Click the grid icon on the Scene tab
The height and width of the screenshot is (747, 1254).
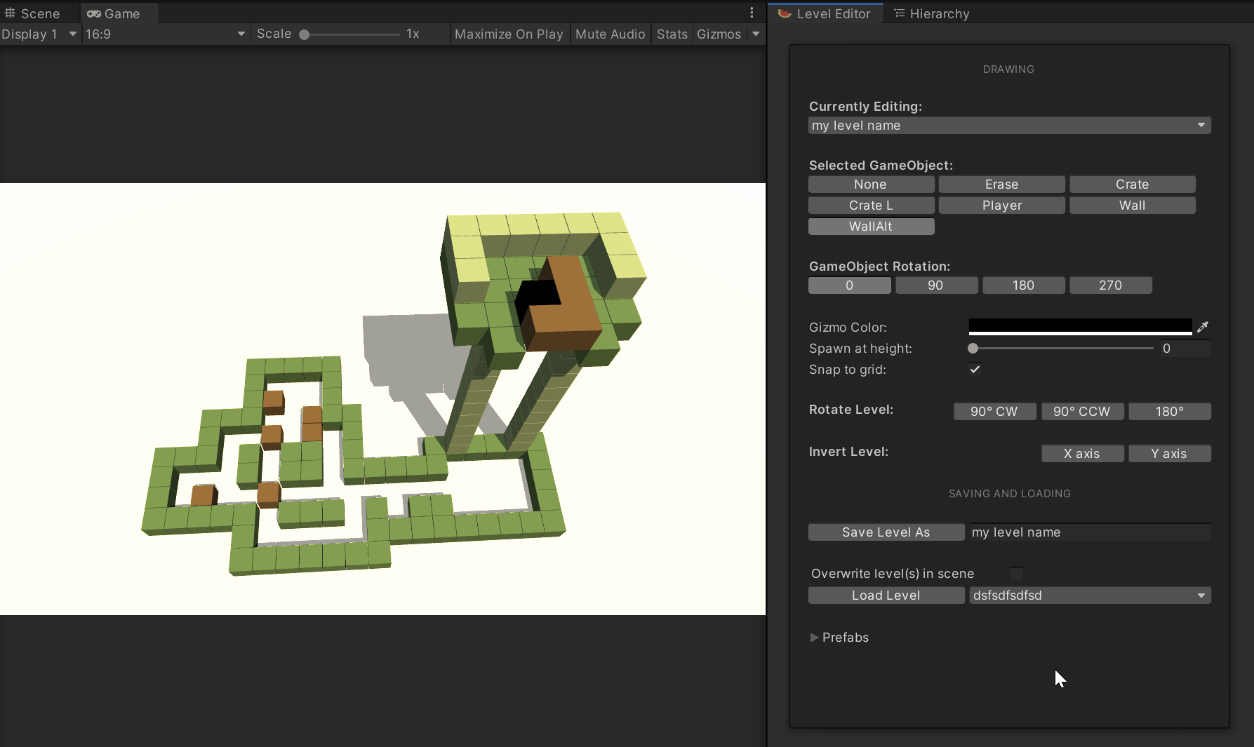pyautogui.click(x=11, y=13)
